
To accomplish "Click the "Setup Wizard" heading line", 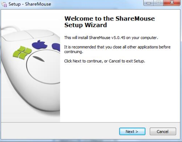I will pos(86,25).
